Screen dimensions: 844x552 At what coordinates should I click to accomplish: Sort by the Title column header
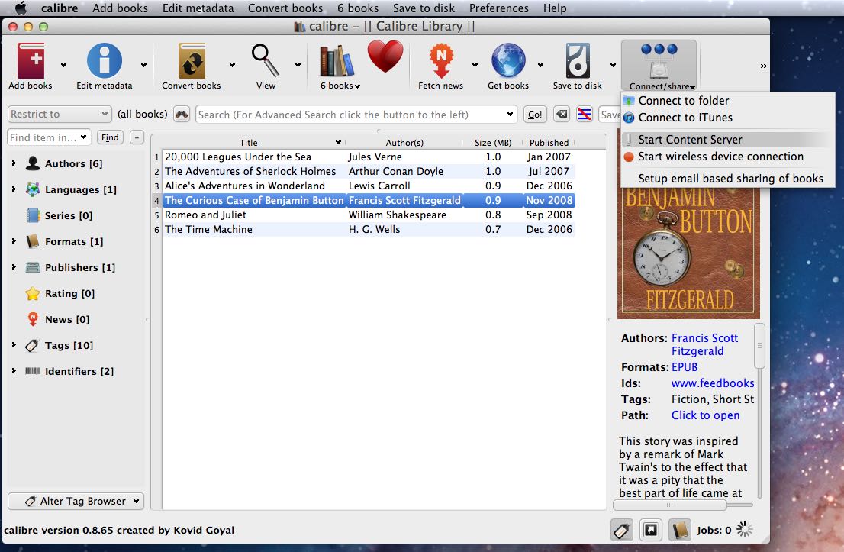(x=248, y=143)
